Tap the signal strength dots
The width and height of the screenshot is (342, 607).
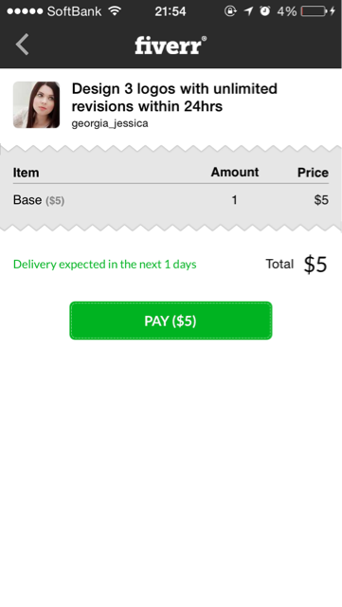(x=25, y=11)
